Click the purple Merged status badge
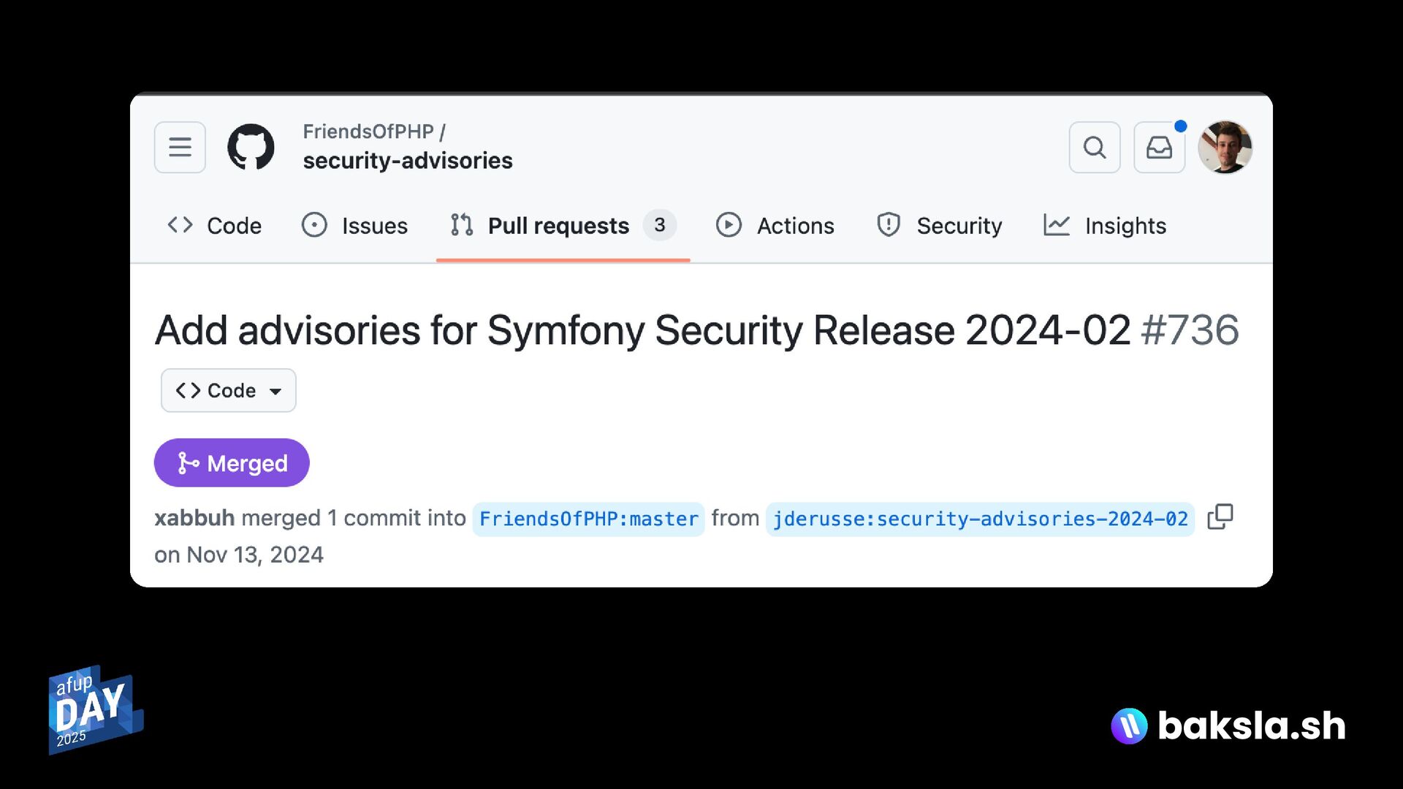Screen dimensions: 1403x789 232,463
